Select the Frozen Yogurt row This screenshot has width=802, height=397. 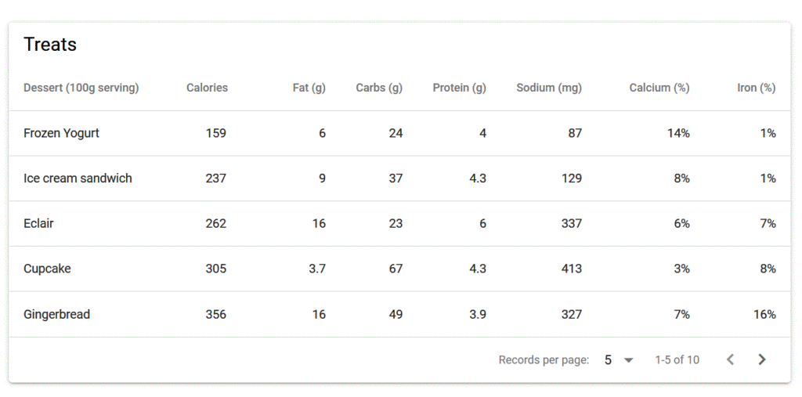(62, 133)
